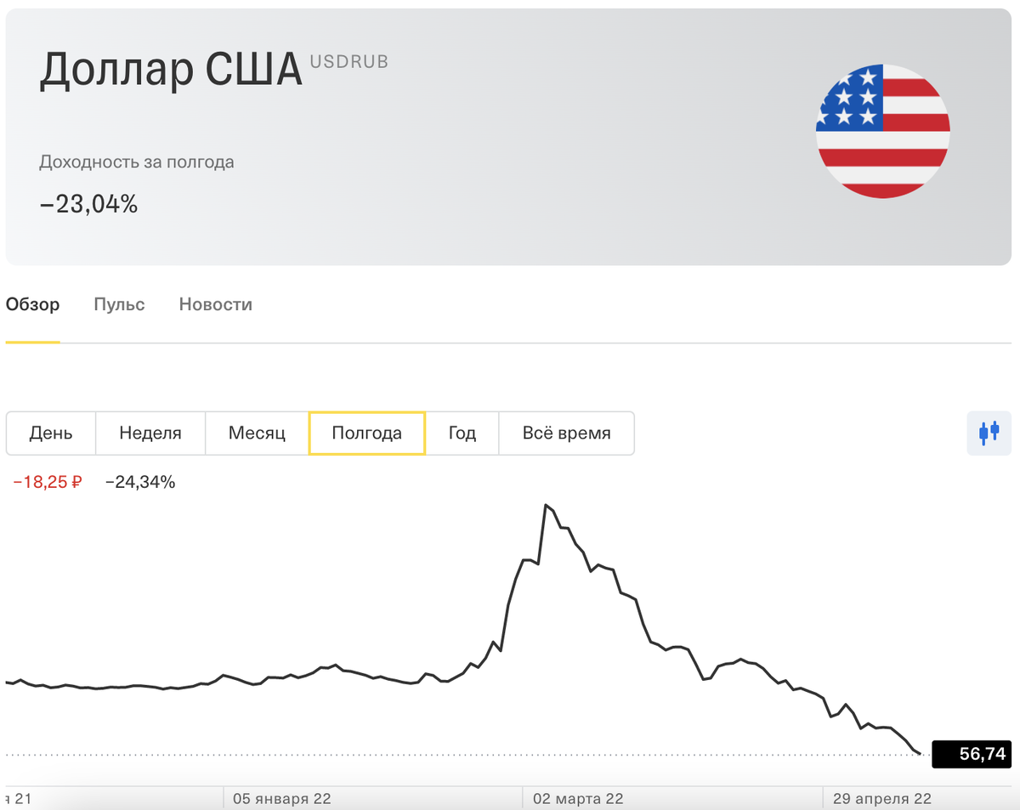Click the USDRUB ticker label

[349, 62]
